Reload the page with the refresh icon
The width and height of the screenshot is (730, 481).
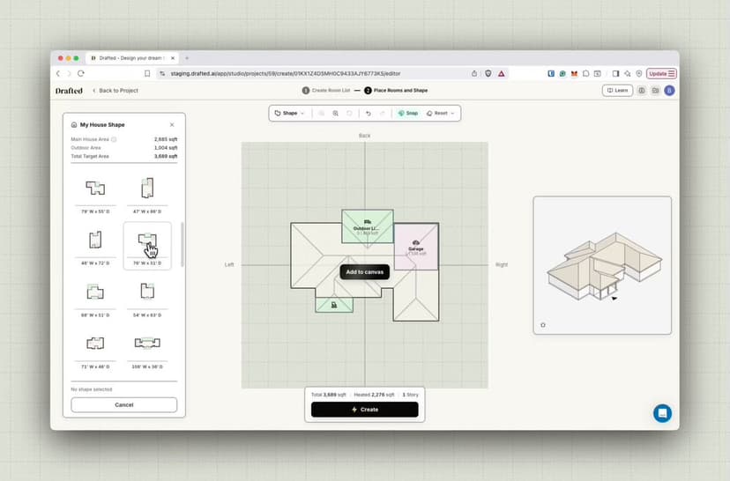[x=81, y=73]
